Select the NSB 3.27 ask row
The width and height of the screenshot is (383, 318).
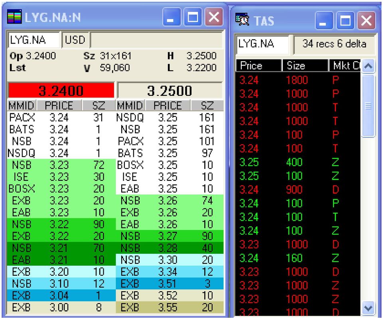170,236
